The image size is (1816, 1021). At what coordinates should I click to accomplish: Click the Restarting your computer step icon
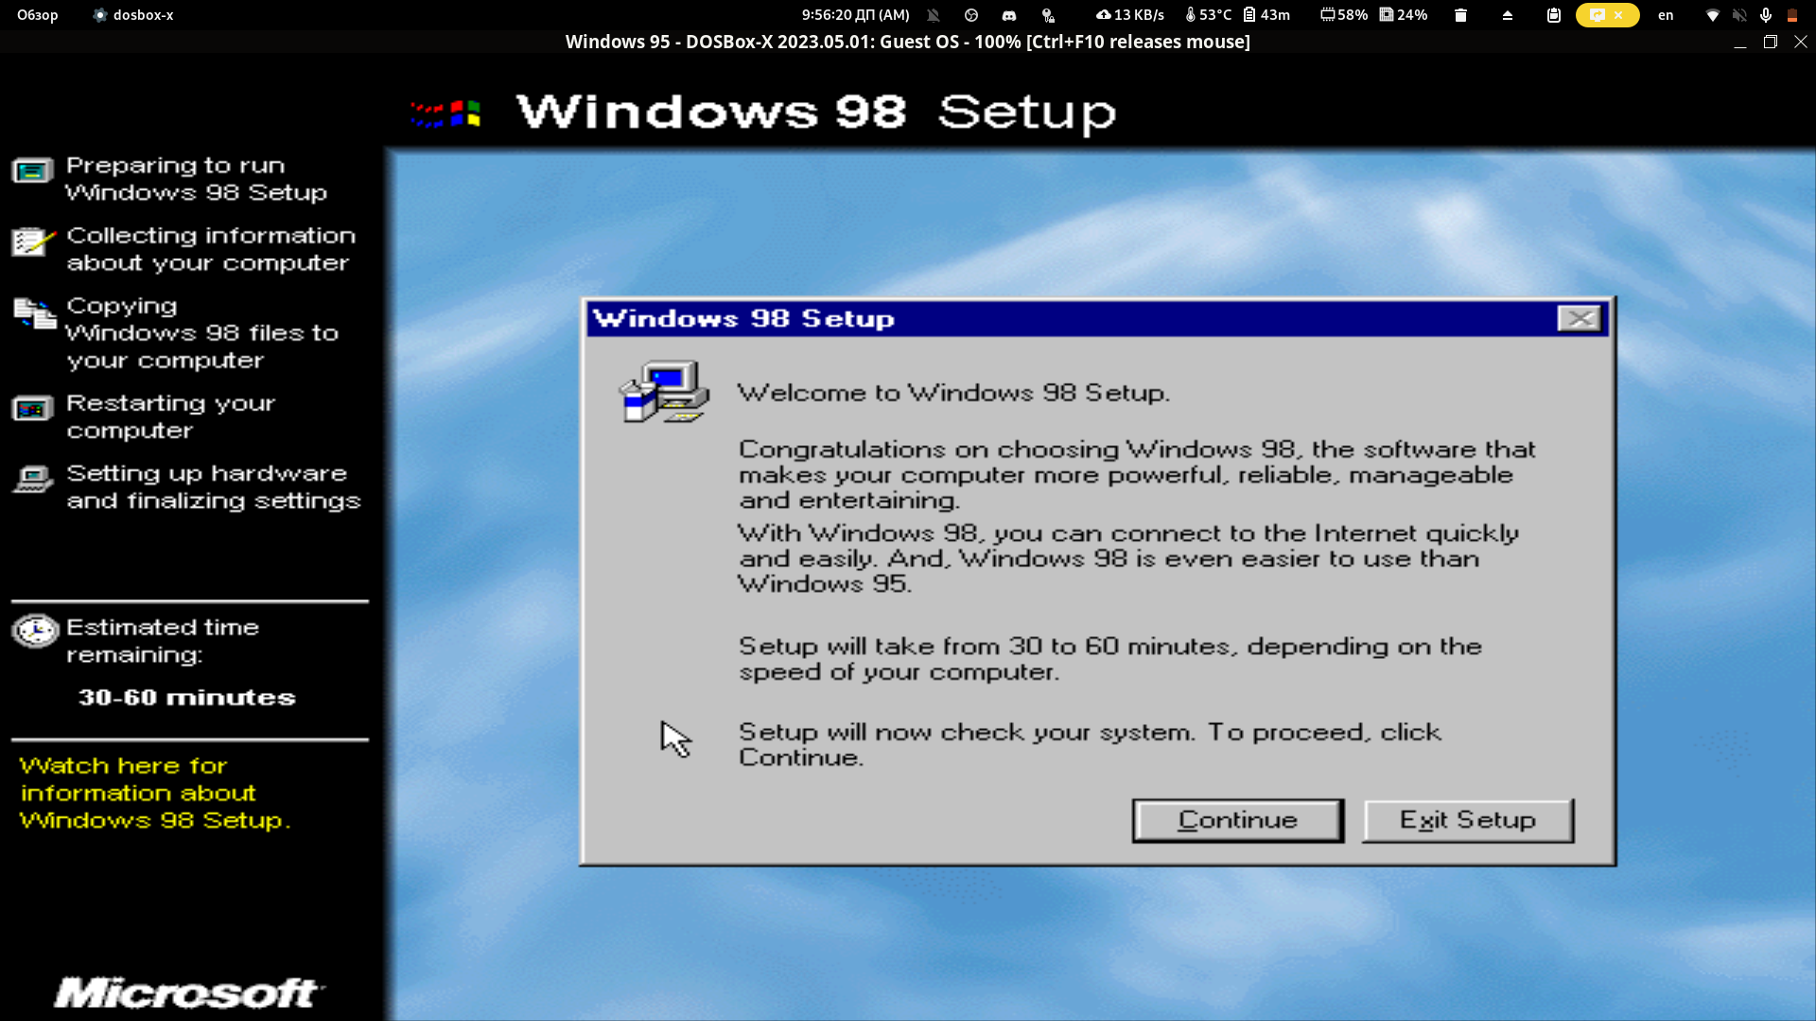32,409
